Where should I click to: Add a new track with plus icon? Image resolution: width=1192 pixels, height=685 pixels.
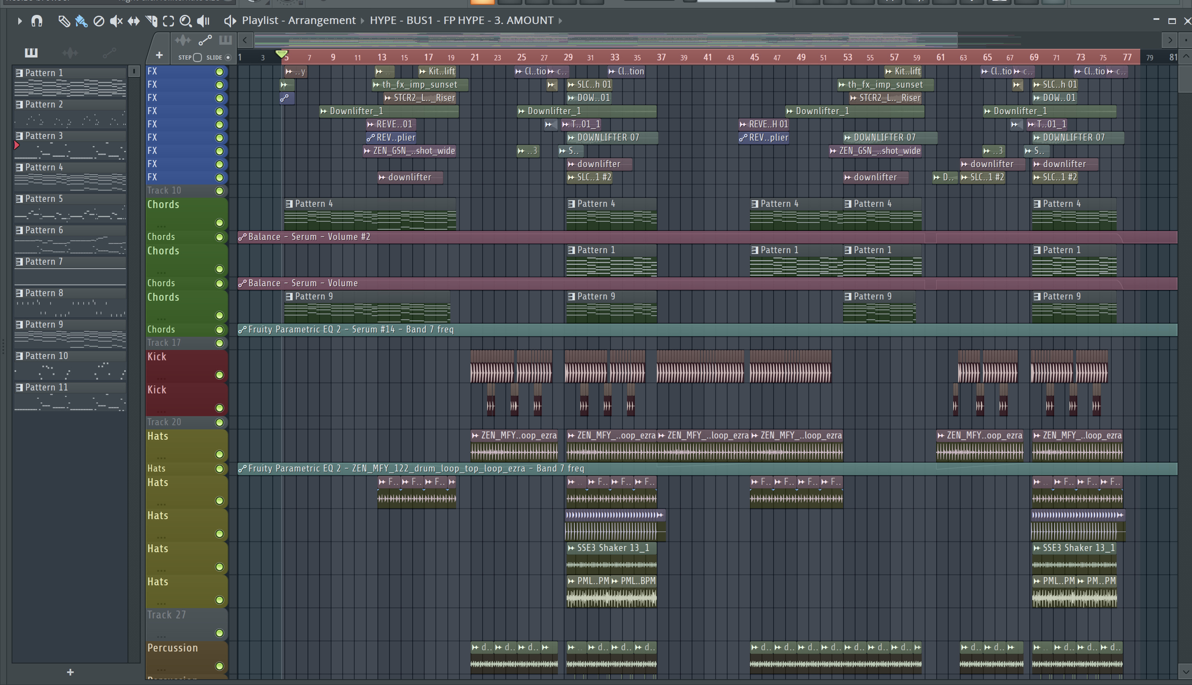point(159,55)
